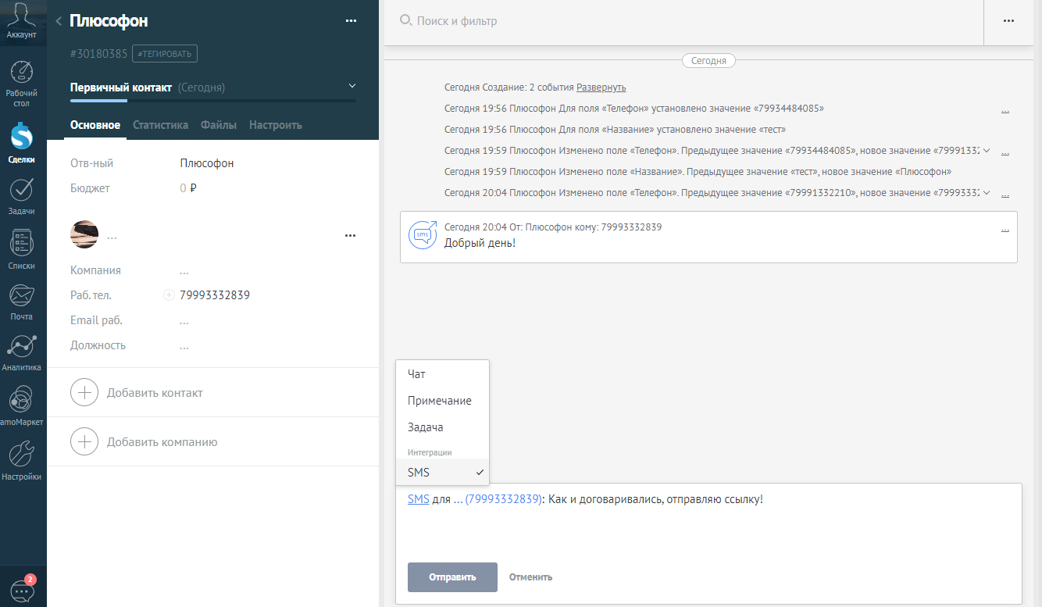Switch to Статистика tab
1042x607 pixels.
point(160,125)
